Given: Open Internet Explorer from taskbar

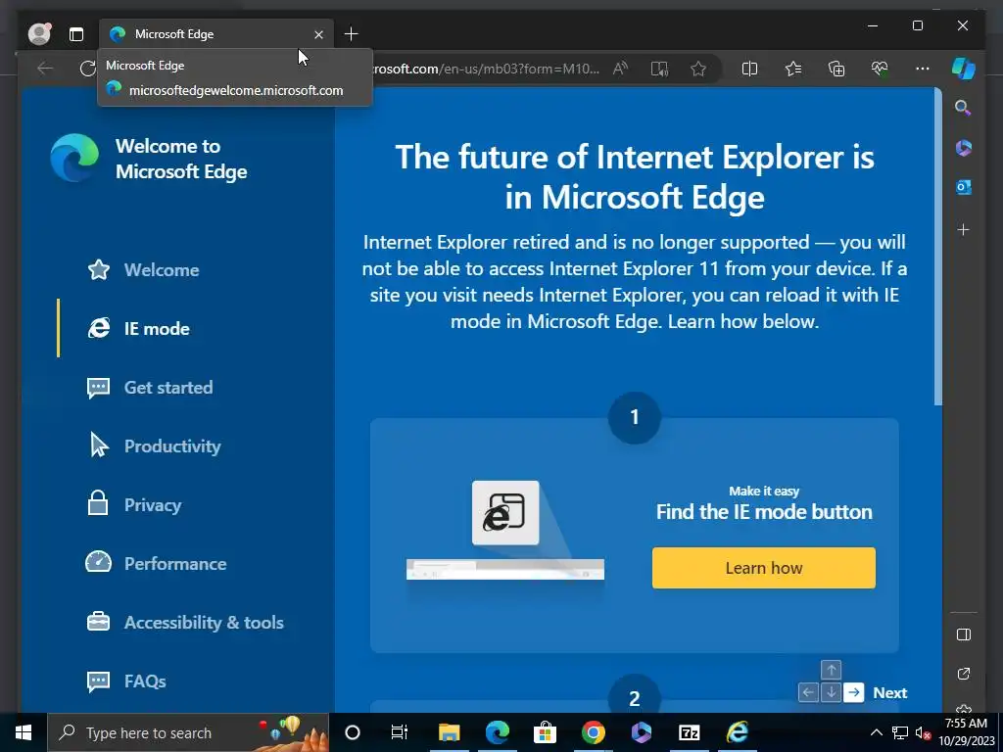Looking at the screenshot, I should pos(737,732).
